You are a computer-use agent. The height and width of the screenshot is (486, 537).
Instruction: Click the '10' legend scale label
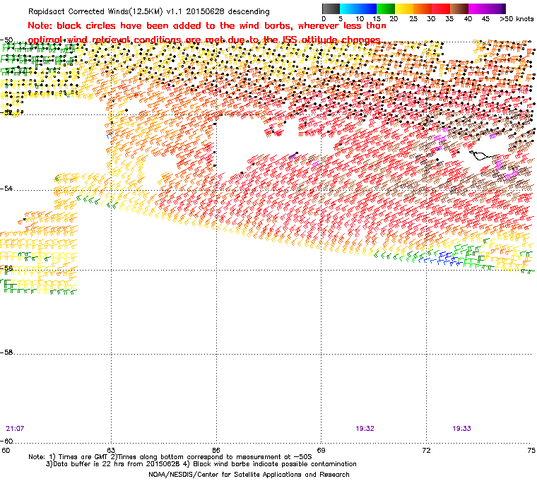(x=360, y=19)
